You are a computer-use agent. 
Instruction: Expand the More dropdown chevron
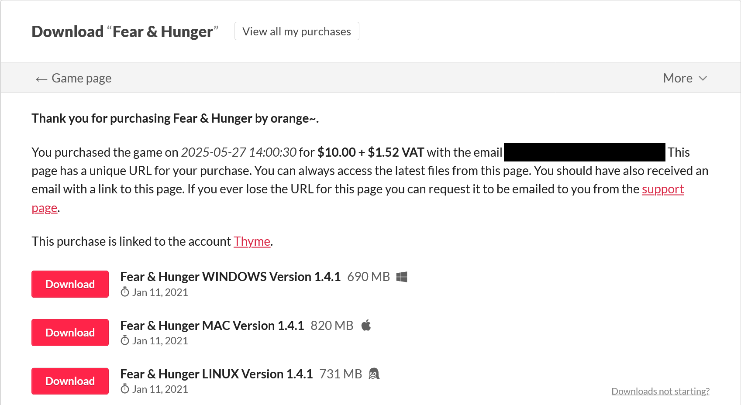click(703, 79)
